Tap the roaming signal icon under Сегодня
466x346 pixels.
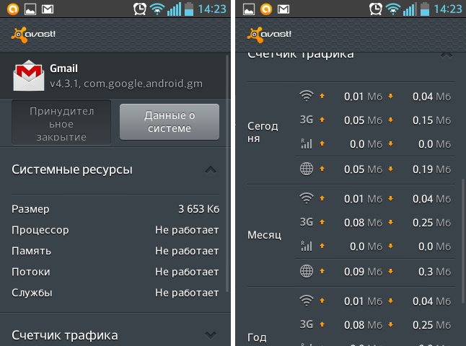tap(307, 144)
